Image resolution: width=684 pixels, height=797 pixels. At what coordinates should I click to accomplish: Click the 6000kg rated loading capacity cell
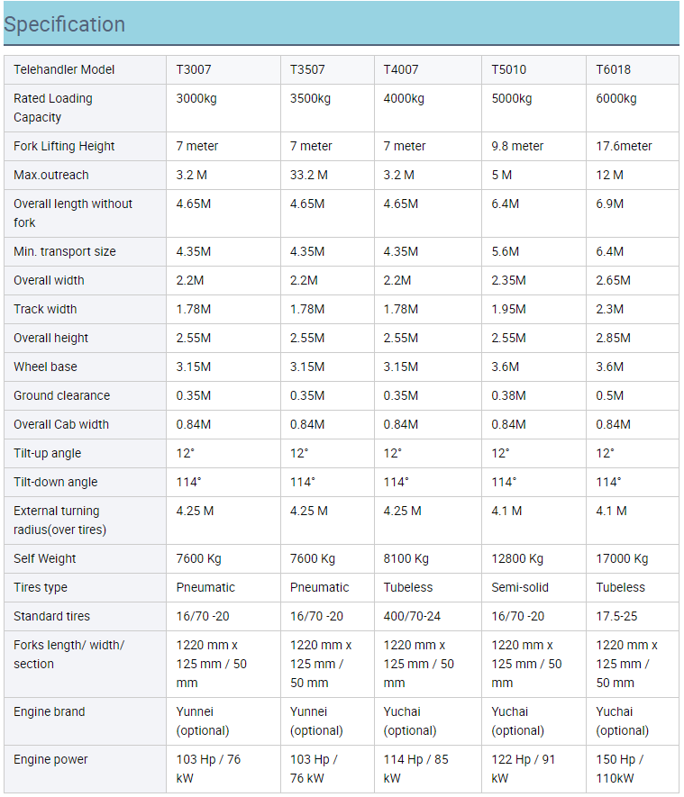[616, 98]
